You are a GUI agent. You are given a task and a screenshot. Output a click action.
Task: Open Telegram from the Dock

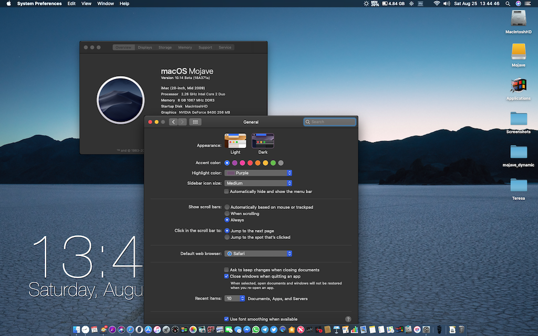(265, 330)
